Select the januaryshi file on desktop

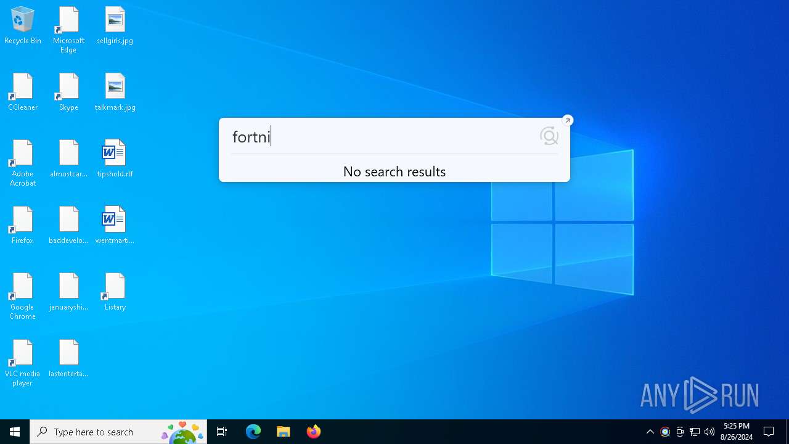[68, 292]
